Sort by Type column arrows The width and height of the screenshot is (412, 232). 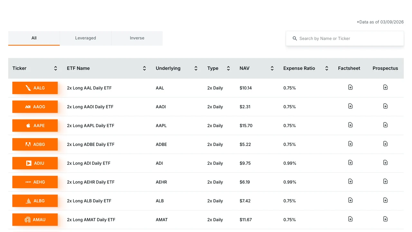coord(228,68)
